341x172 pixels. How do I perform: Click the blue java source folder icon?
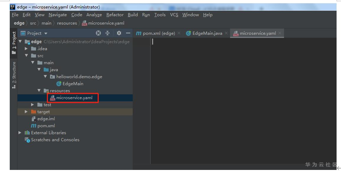pyautogui.click(x=46, y=70)
